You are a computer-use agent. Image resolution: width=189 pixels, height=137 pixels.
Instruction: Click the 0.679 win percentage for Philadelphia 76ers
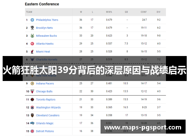point(109,20)
